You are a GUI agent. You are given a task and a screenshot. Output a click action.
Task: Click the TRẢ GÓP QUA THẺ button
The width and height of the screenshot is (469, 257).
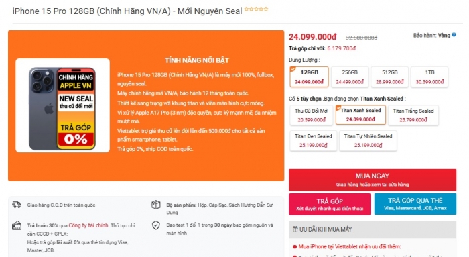point(415,204)
